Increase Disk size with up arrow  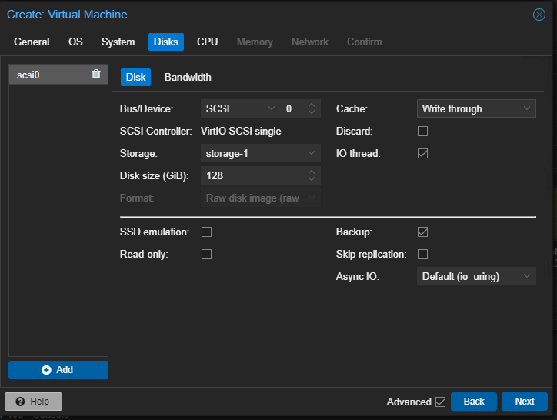pyautogui.click(x=312, y=172)
